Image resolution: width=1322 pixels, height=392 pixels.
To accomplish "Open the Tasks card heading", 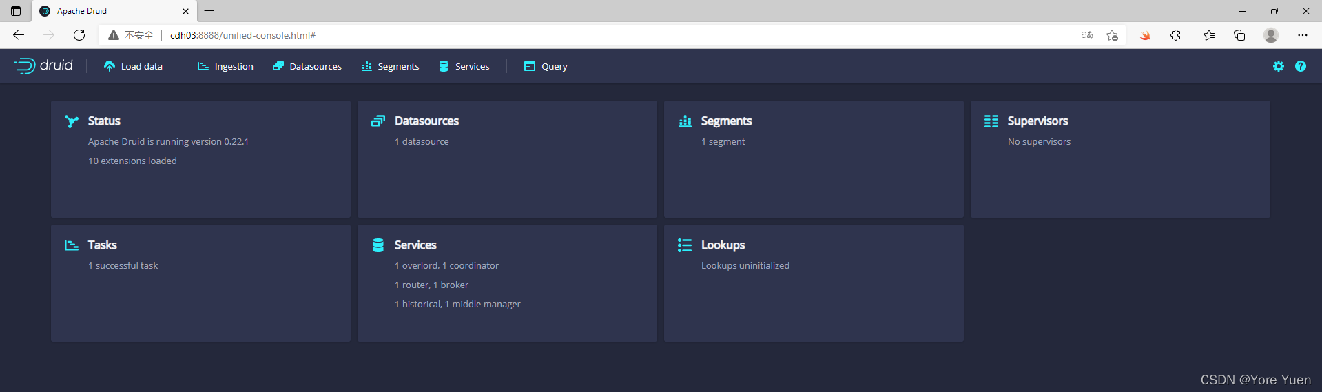I will point(102,245).
